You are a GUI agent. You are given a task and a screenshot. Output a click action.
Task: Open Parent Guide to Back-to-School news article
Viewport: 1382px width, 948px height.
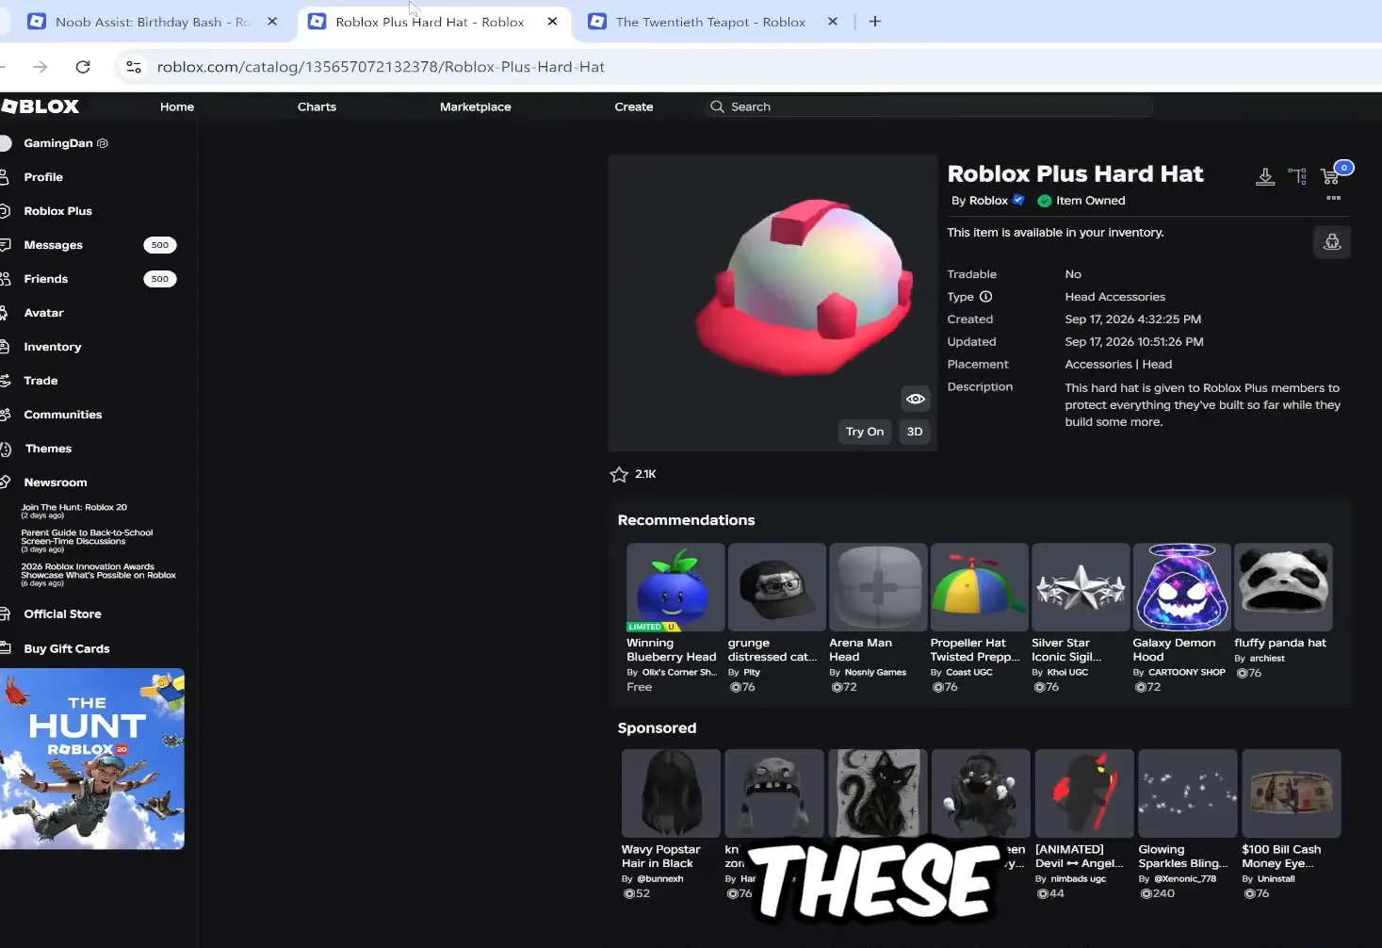87,541
